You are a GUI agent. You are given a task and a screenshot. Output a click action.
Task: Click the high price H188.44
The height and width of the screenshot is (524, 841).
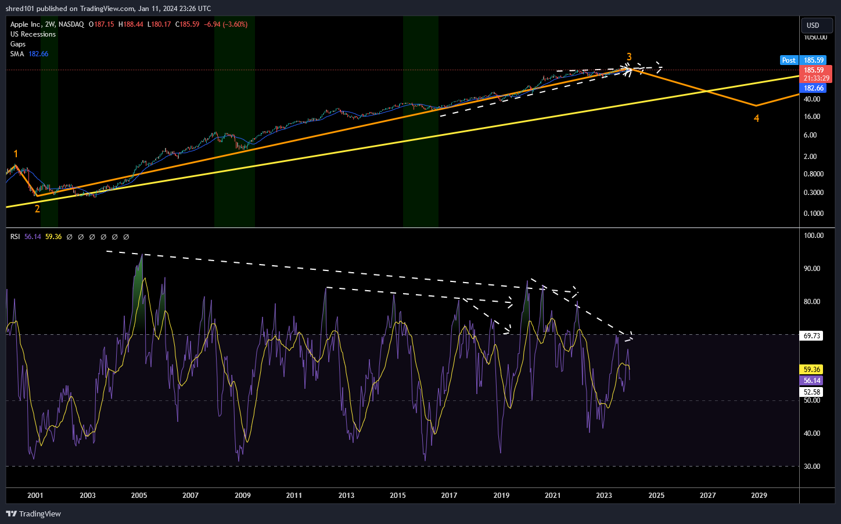131,24
